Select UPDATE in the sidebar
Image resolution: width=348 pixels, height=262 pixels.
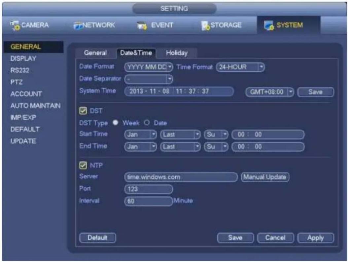23,141
